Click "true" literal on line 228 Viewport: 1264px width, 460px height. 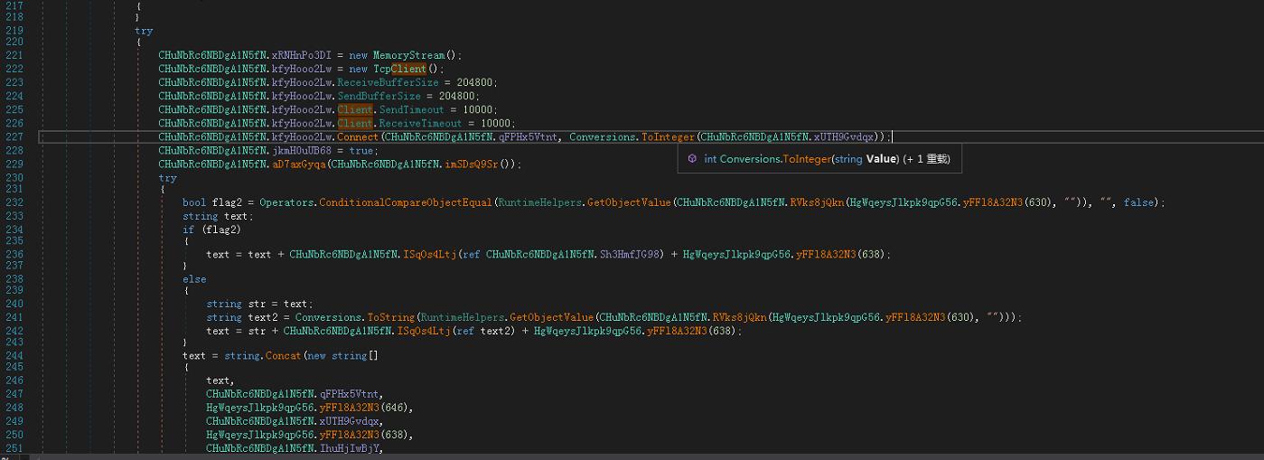point(360,150)
